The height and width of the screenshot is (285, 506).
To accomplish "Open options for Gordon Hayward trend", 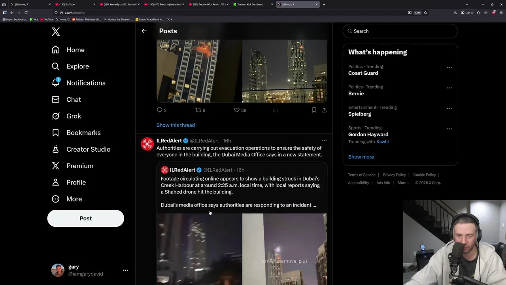I will pos(449,129).
